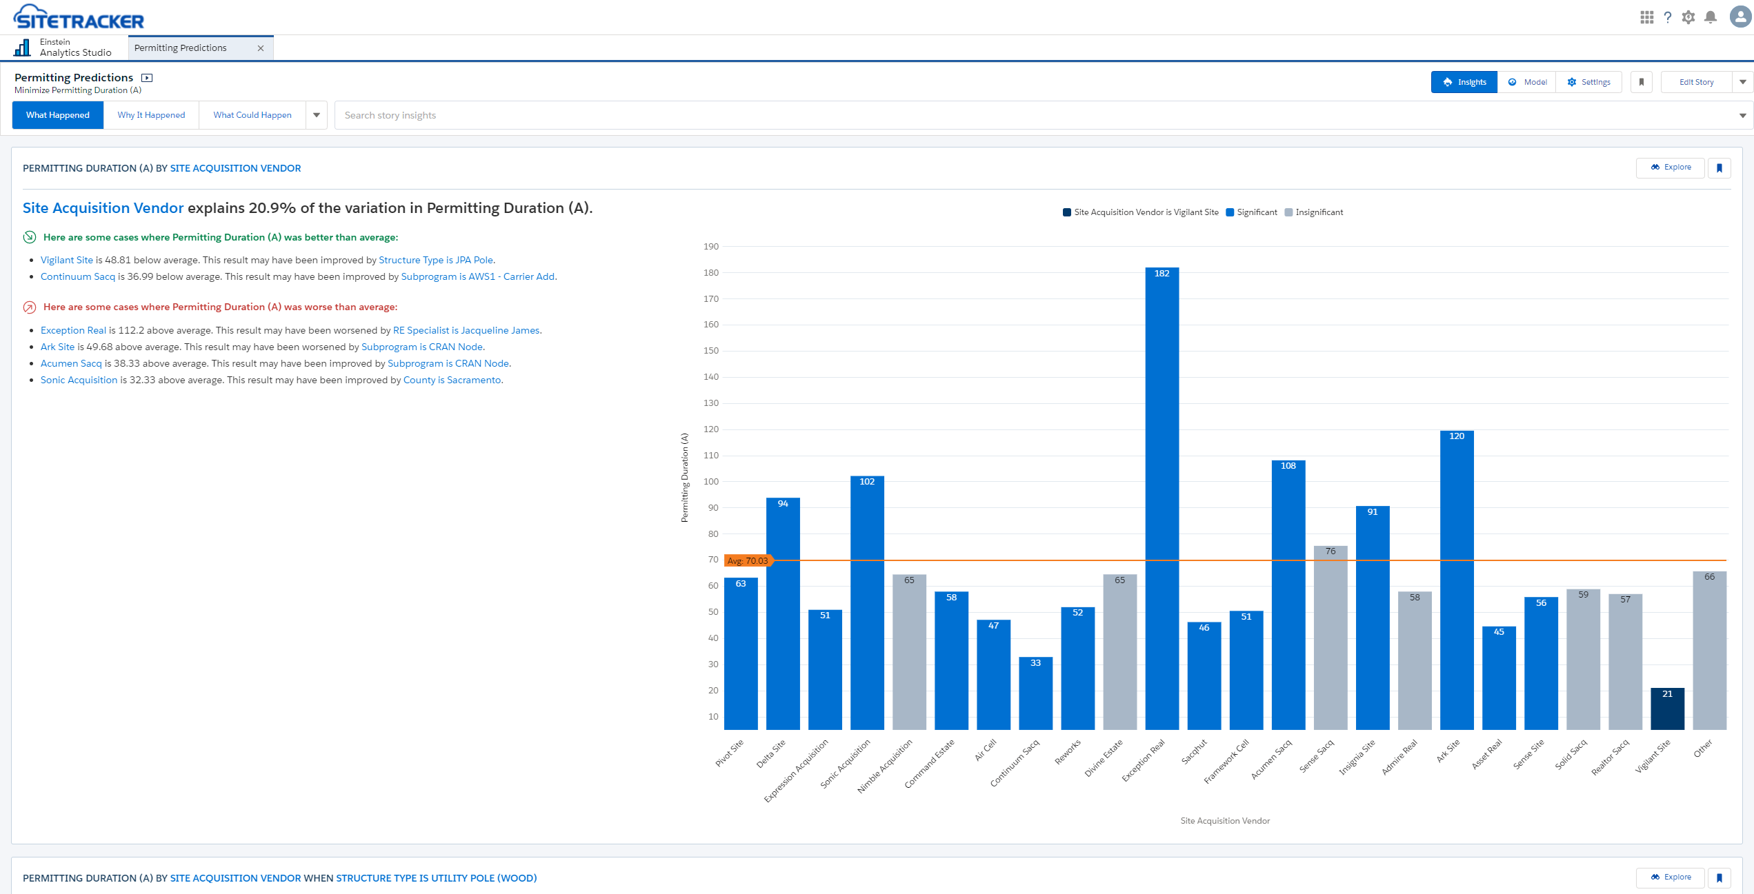Explore the Utility Pole (Wood) insight
Screen dimensions: 1754x894
click(x=1671, y=877)
